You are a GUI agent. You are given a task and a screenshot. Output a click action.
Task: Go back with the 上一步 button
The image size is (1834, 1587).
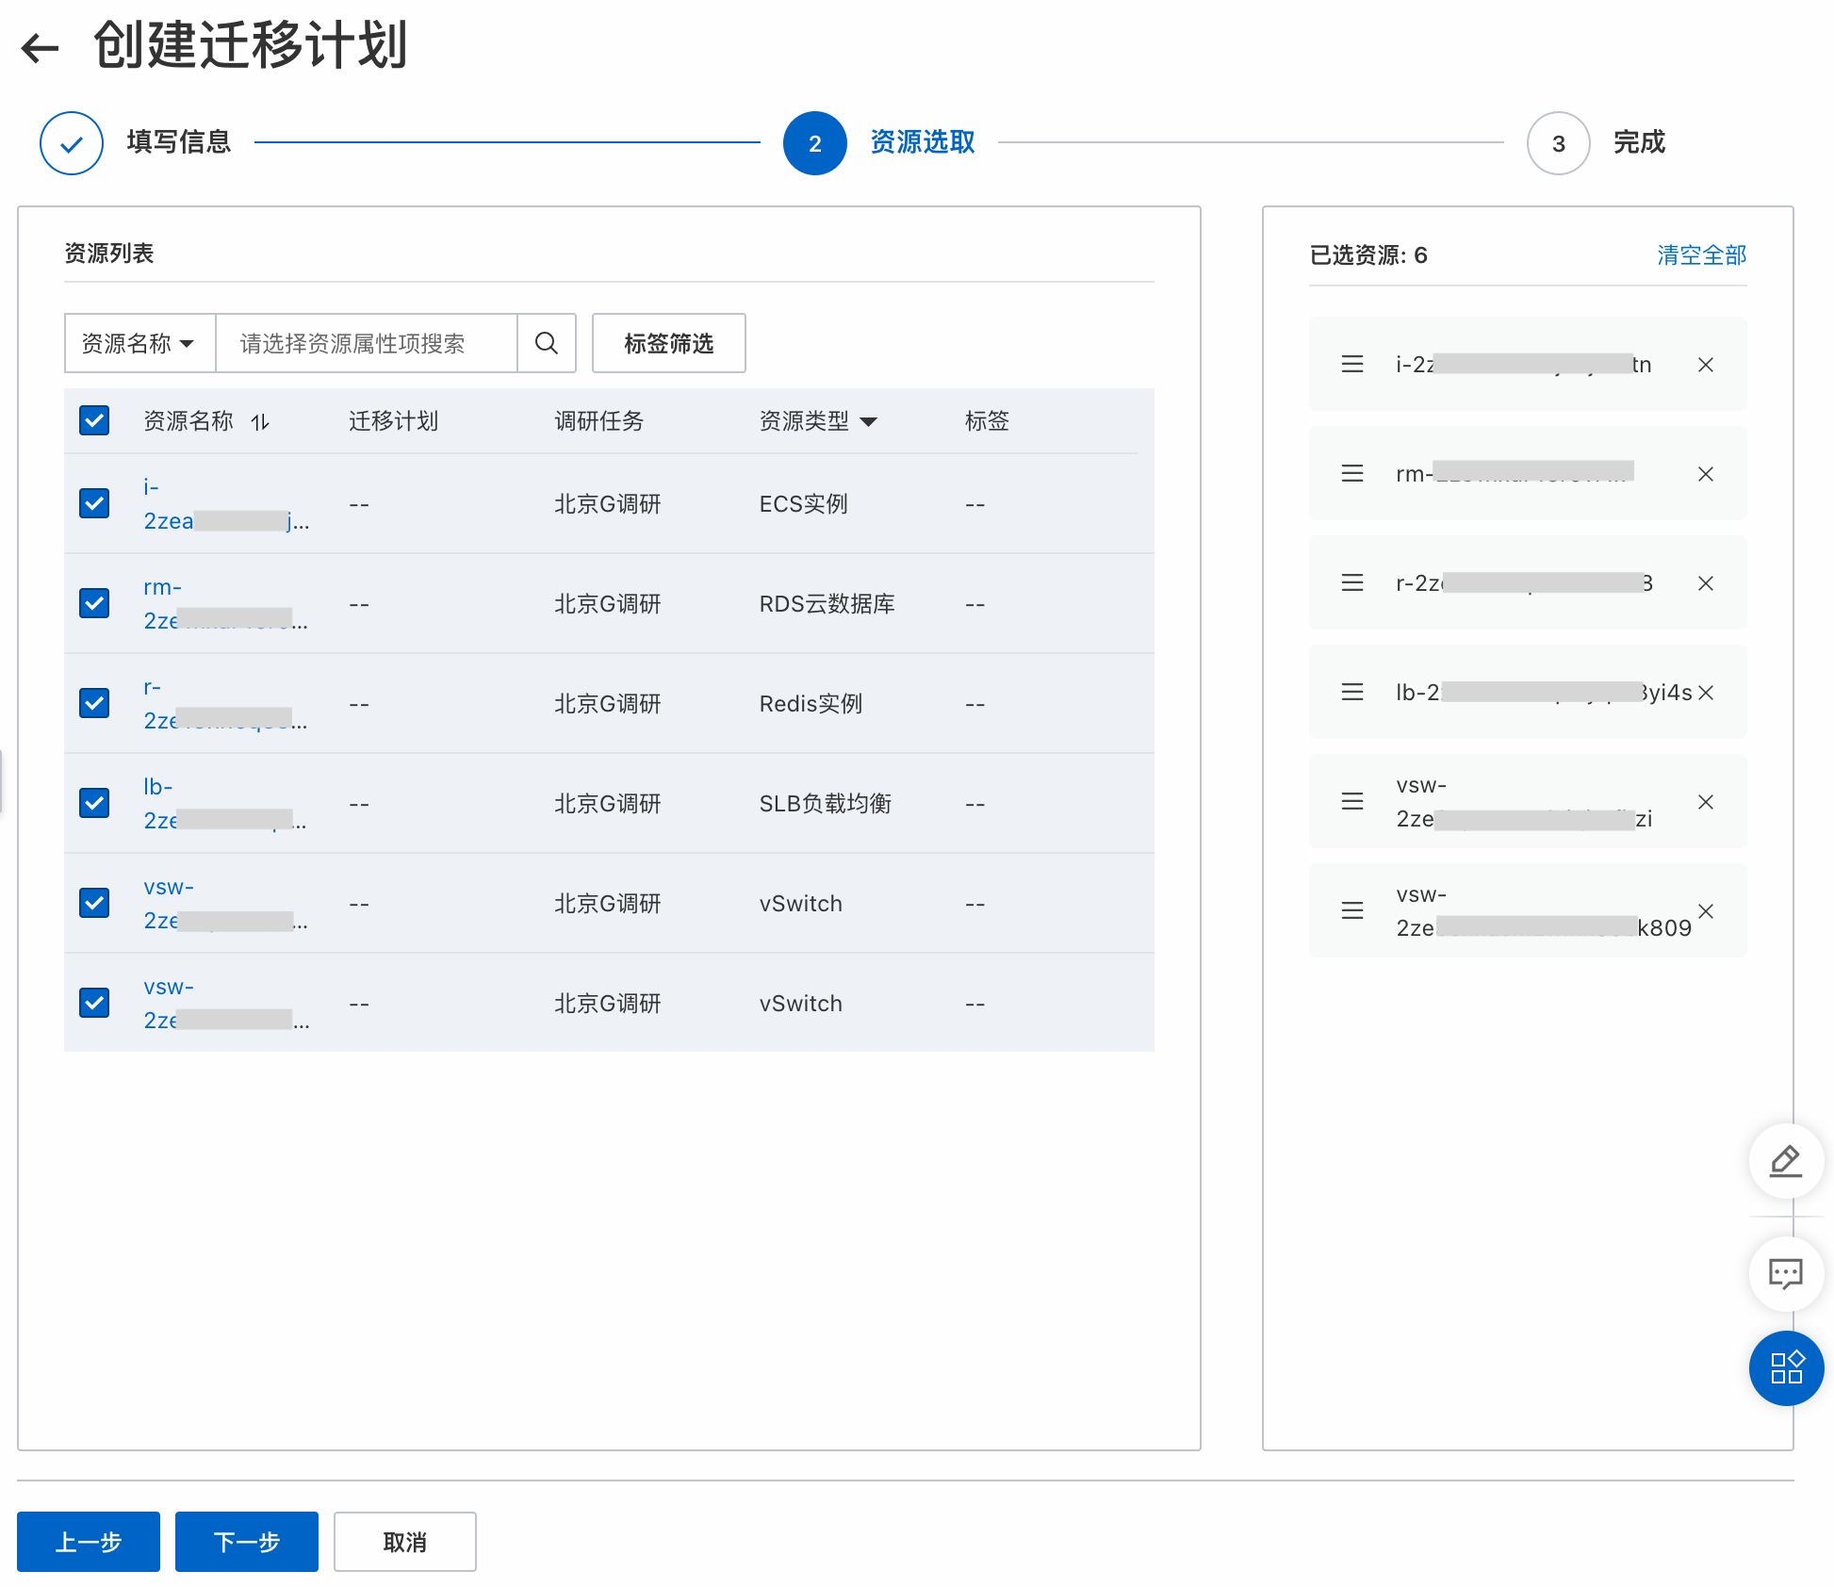(89, 1542)
